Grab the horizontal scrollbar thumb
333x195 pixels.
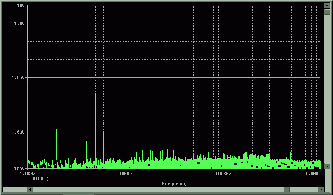tap(287, 189)
